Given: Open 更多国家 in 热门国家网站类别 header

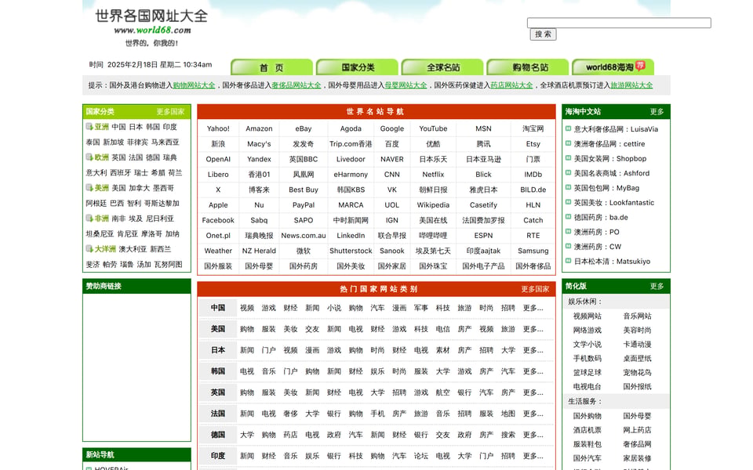Looking at the screenshot, I should [535, 289].
